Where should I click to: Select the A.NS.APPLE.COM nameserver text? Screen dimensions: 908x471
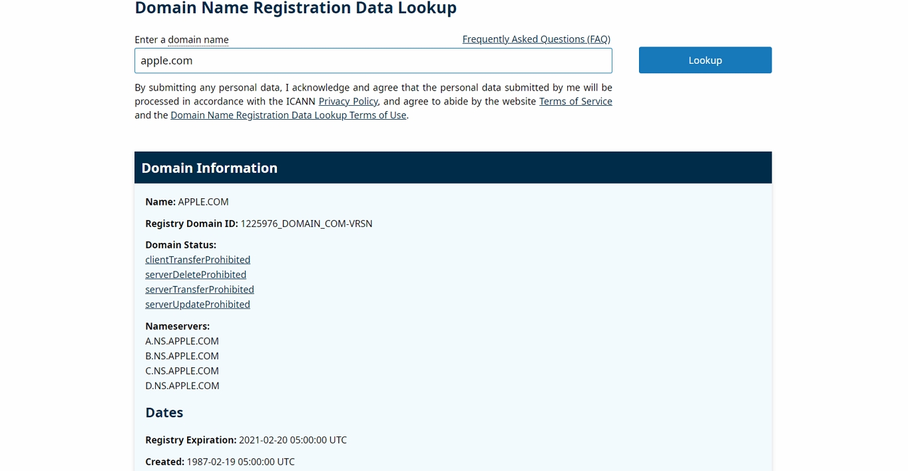[182, 341]
